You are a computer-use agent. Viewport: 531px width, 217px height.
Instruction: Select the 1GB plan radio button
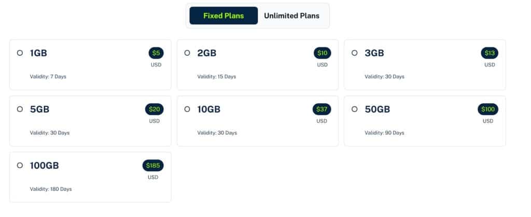click(20, 53)
